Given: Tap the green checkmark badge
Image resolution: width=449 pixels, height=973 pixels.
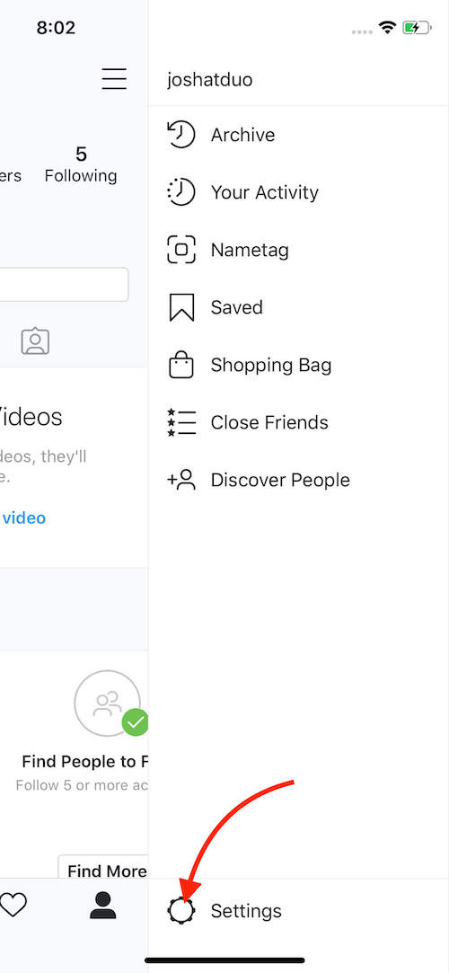Looking at the screenshot, I should [136, 721].
